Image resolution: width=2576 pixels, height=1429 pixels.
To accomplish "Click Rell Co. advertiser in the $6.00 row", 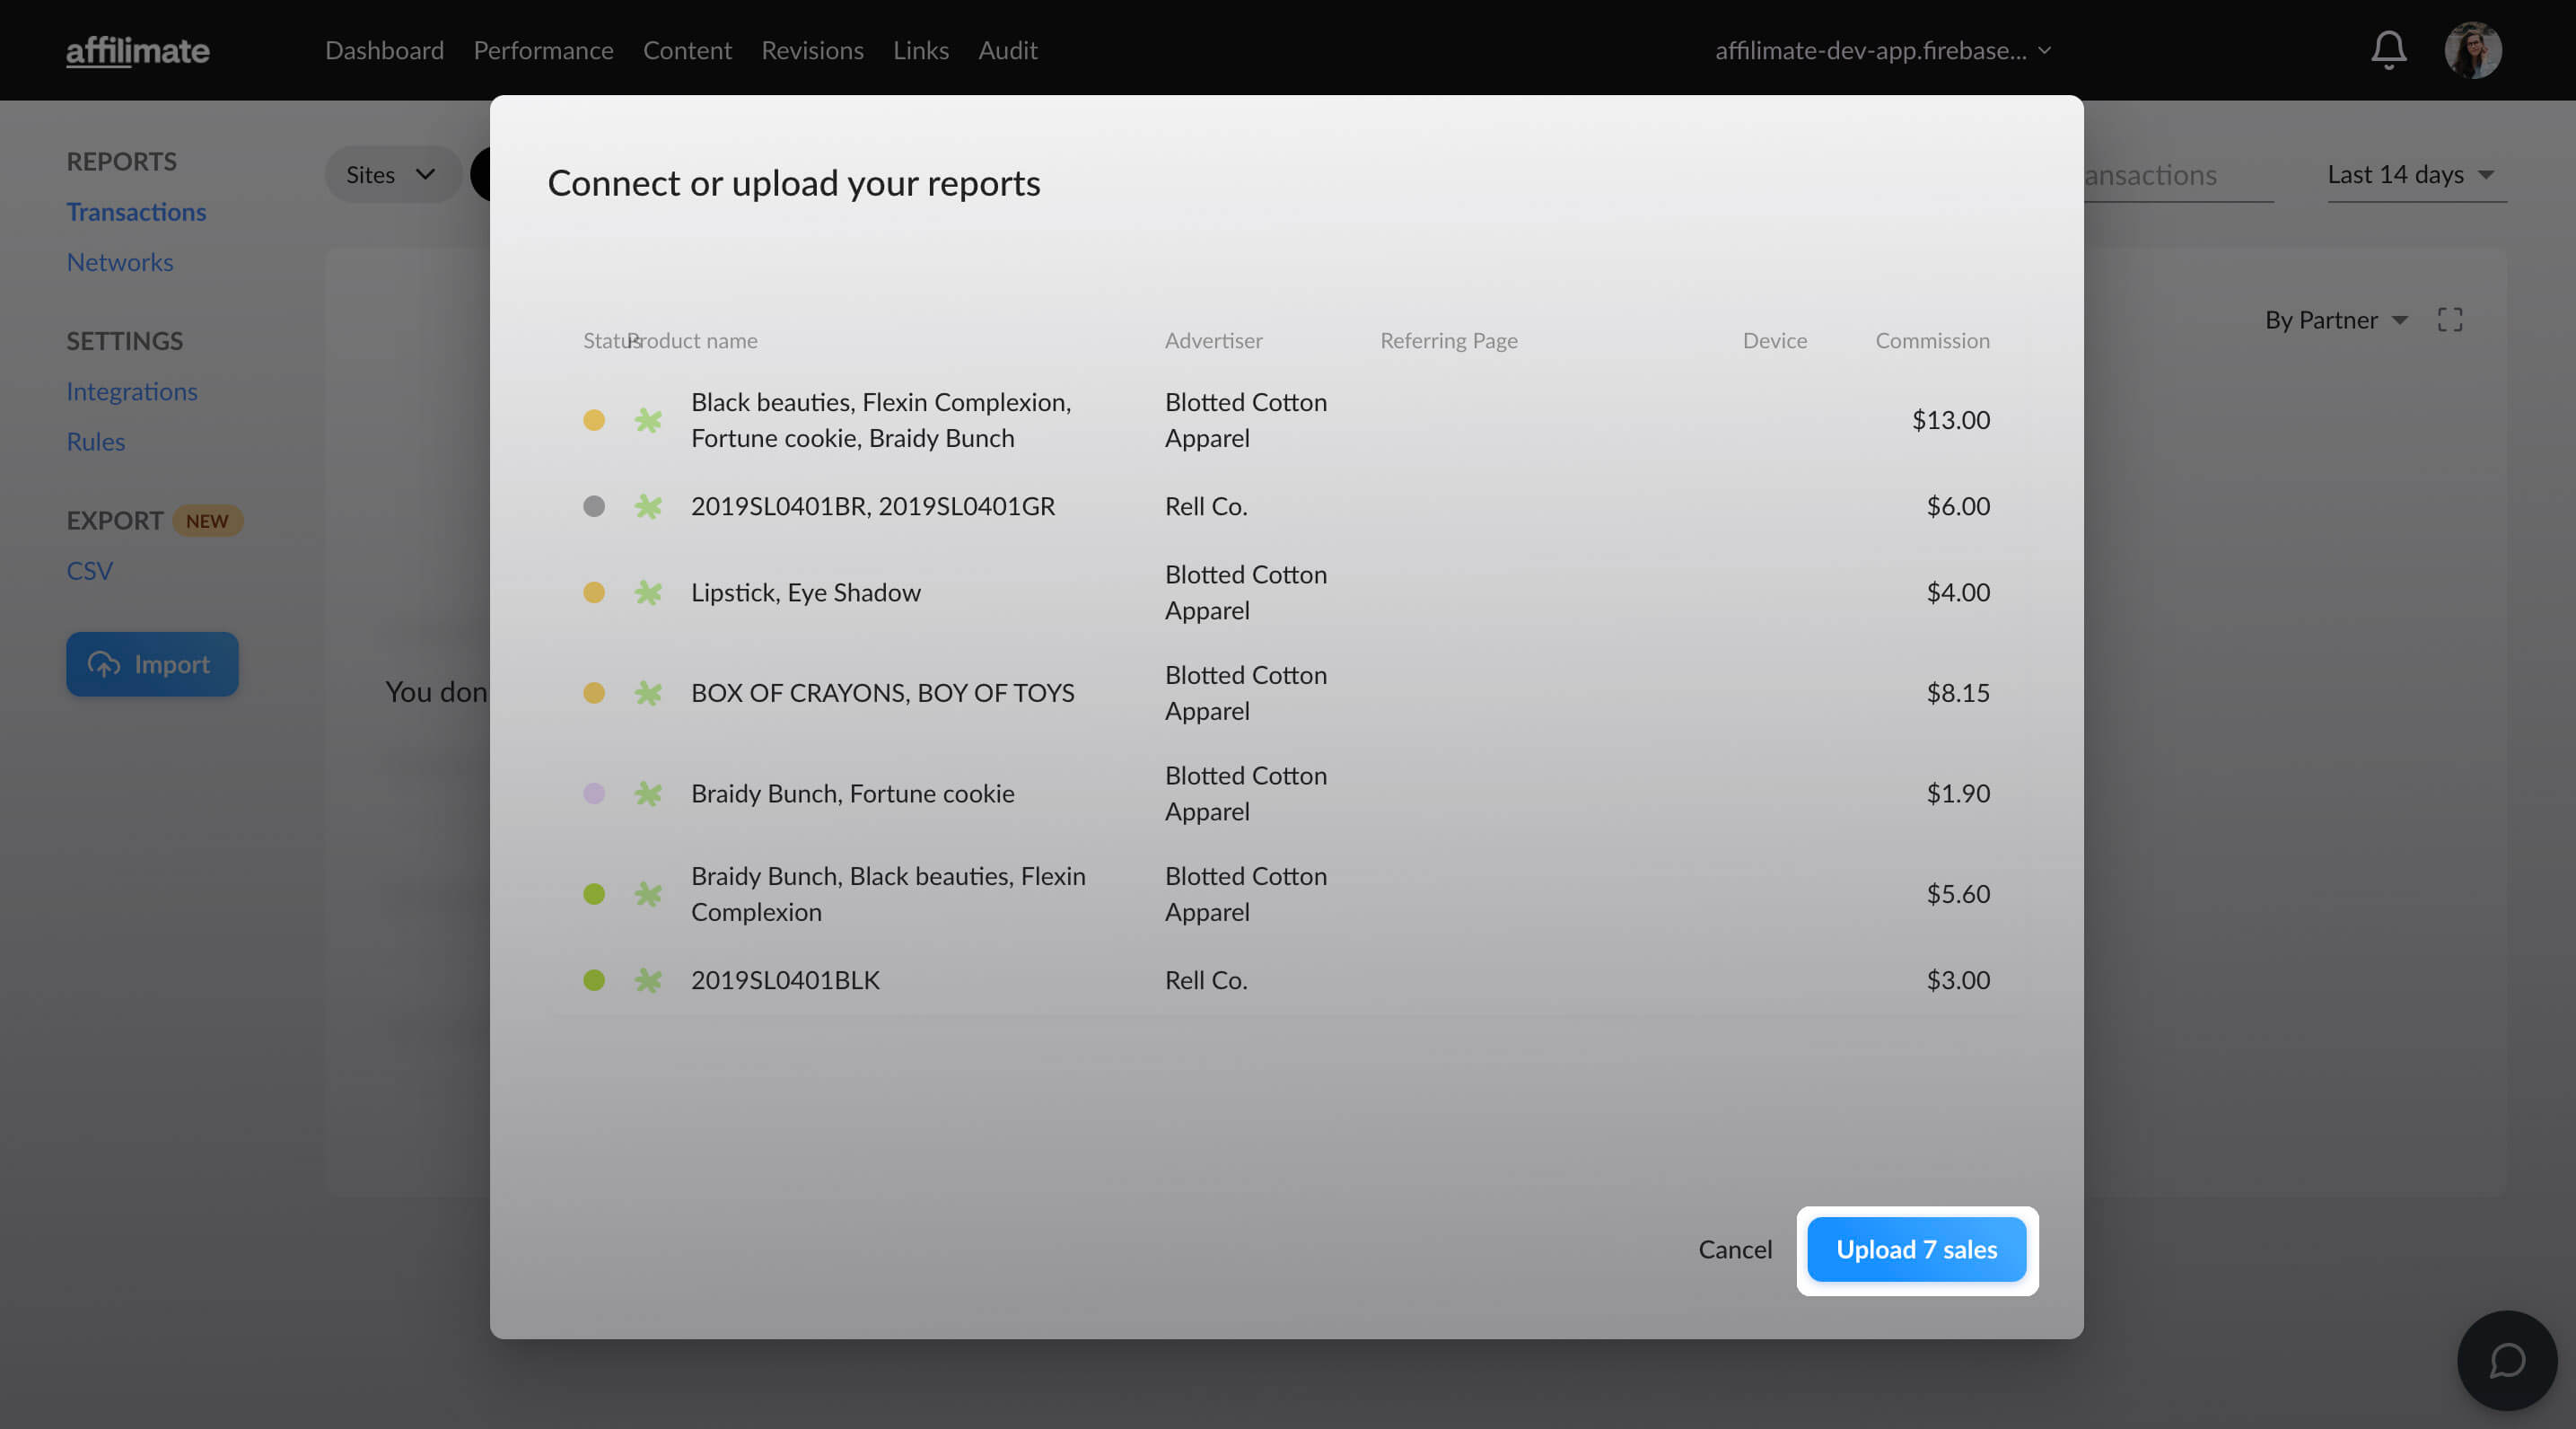I will point(1206,506).
